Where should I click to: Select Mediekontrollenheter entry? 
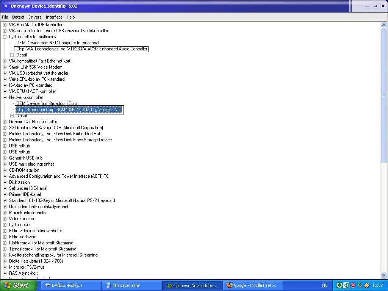point(28,213)
